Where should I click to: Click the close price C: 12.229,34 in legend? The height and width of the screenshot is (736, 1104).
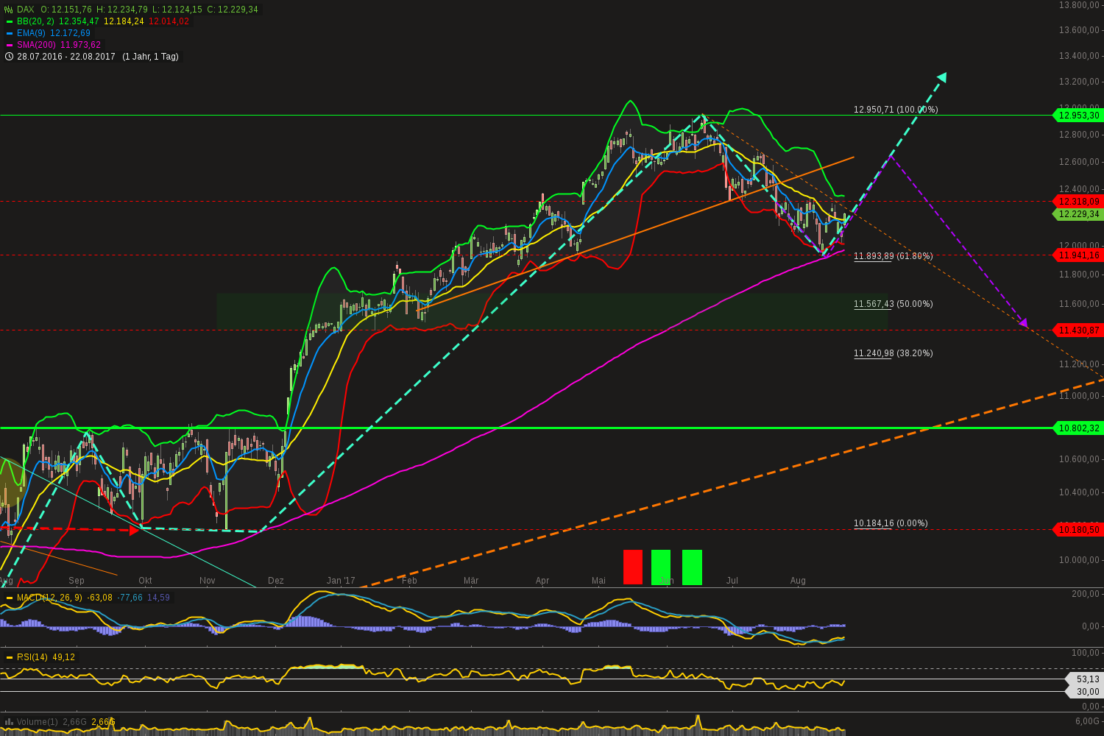[232, 10]
